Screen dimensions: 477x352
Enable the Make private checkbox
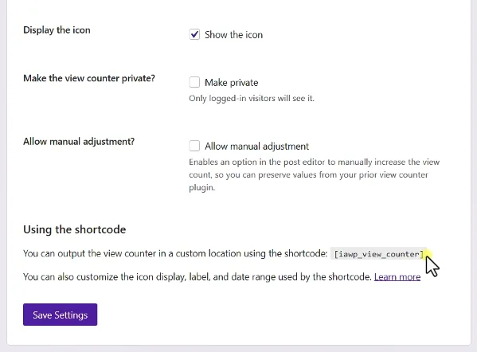[194, 82]
